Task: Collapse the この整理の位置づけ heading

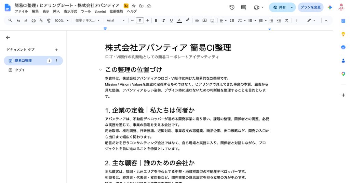Action: click(100, 70)
